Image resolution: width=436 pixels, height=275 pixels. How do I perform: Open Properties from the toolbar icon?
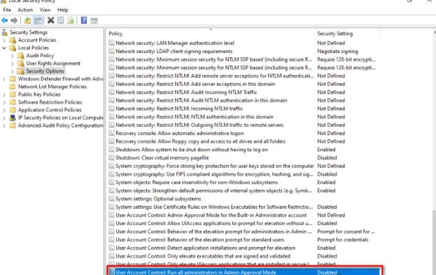(61, 20)
